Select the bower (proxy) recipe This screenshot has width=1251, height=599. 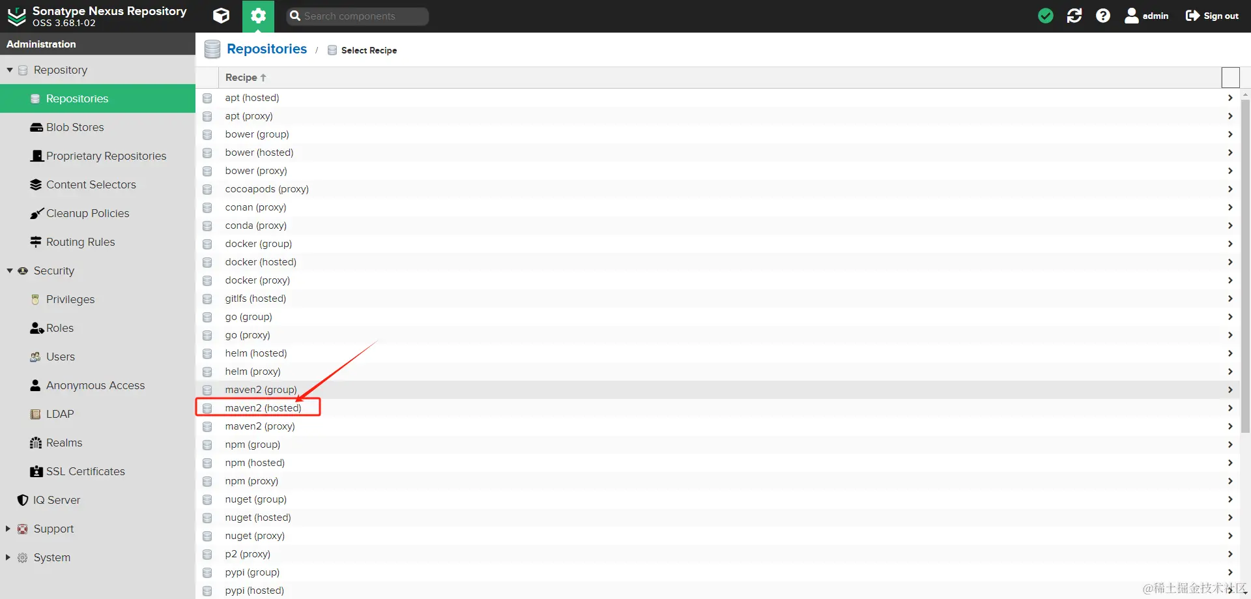pyautogui.click(x=717, y=171)
